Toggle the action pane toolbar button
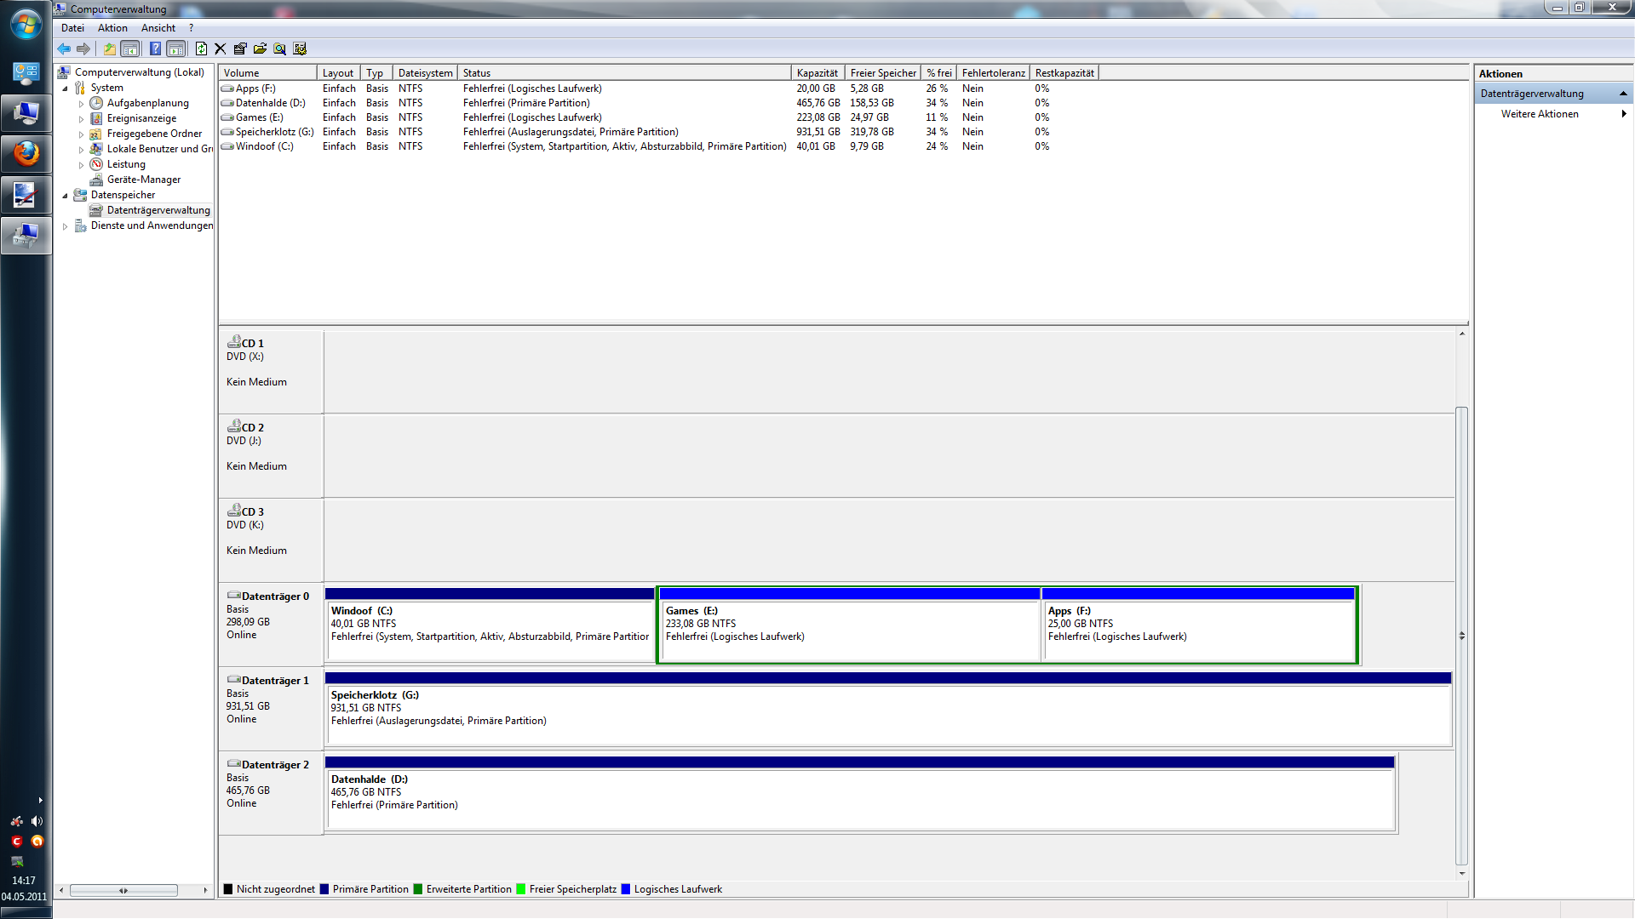 coord(175,49)
